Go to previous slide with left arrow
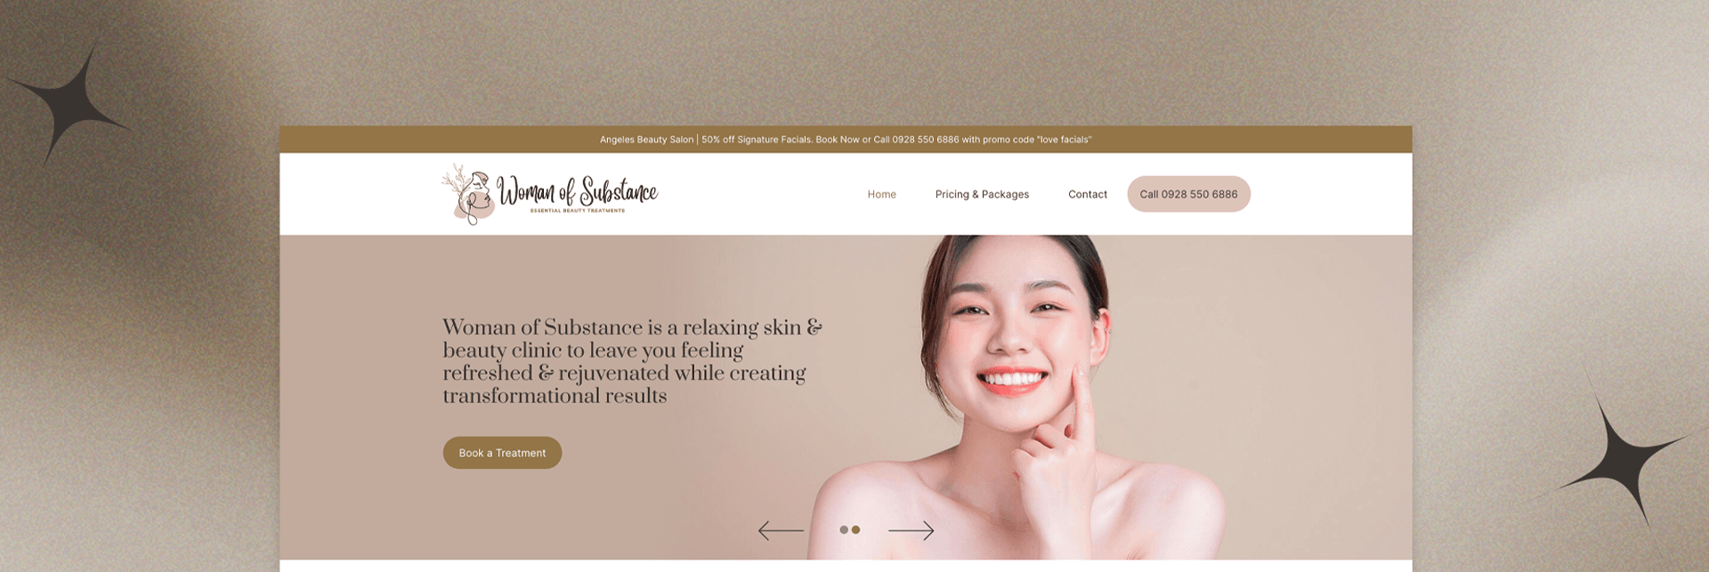Screen dimensions: 1709x572 [781, 531]
